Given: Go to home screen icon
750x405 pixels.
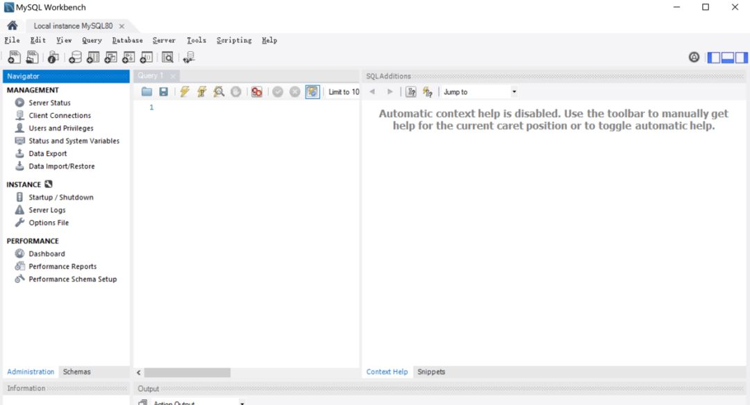Looking at the screenshot, I should tap(12, 25).
